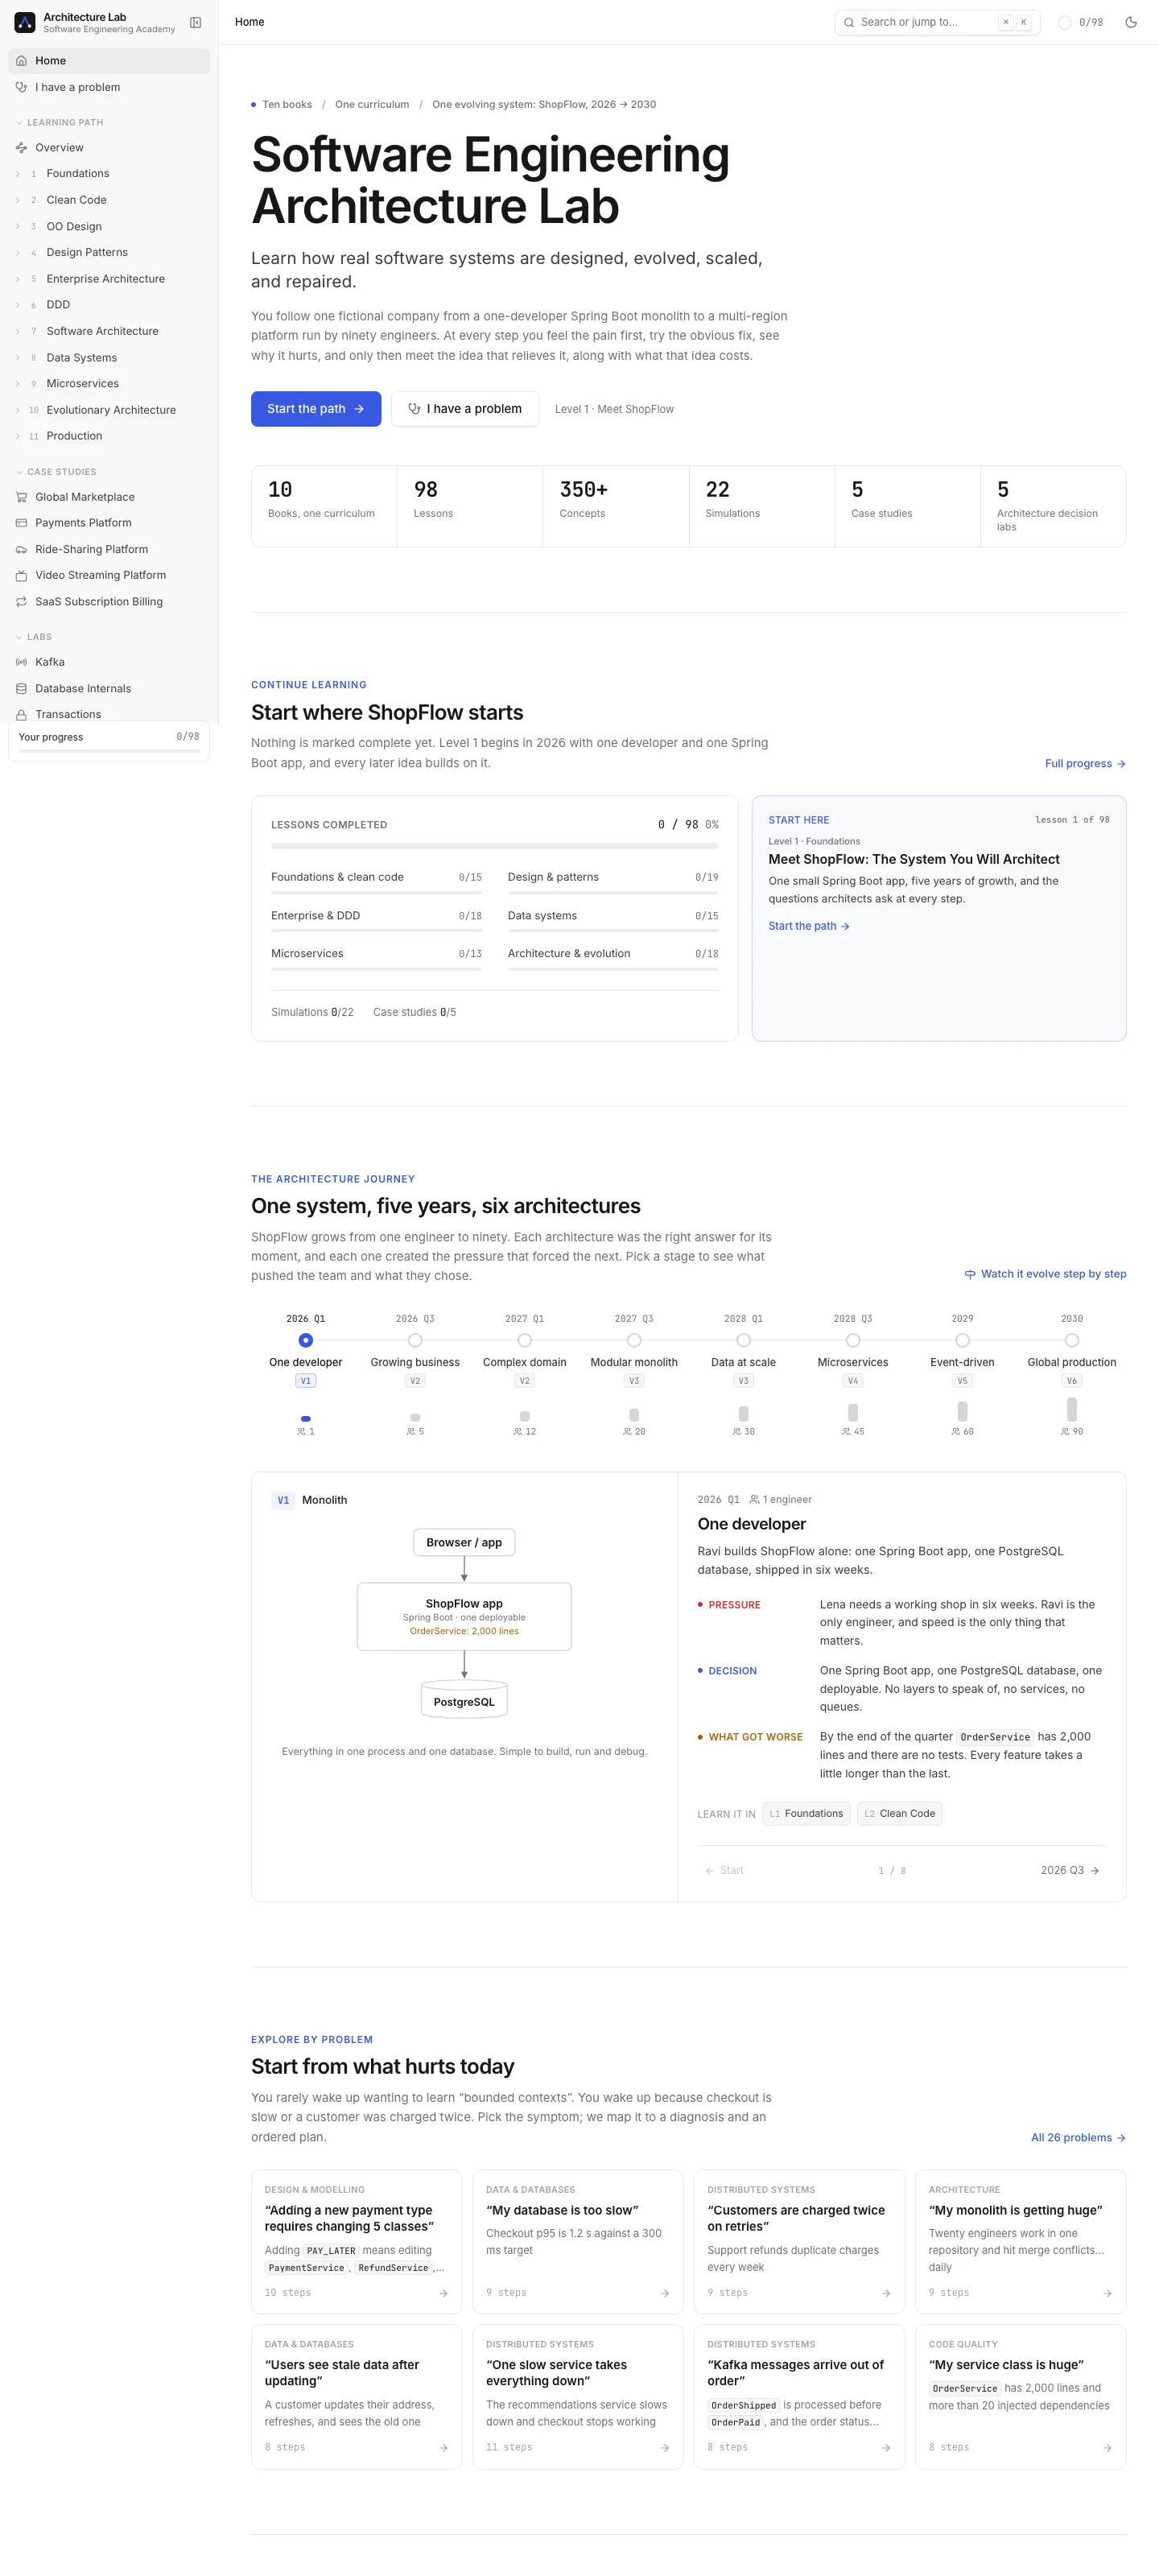Click the Global Marketplace cart icon

21,497
